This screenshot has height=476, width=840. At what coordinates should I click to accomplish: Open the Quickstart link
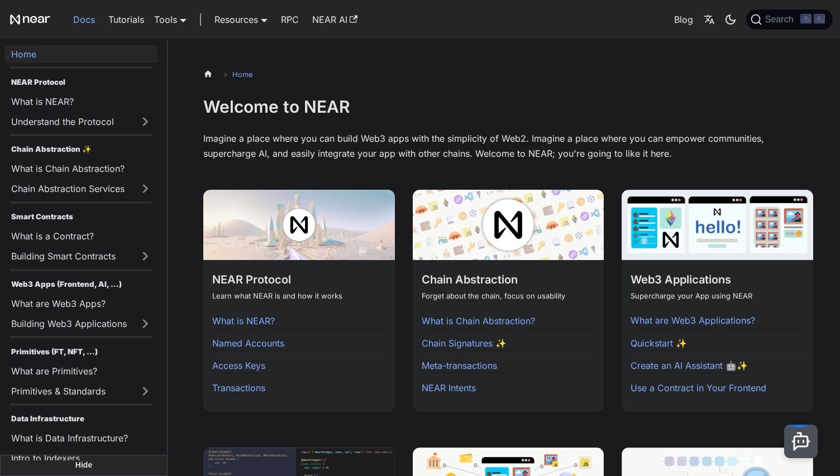click(x=658, y=343)
